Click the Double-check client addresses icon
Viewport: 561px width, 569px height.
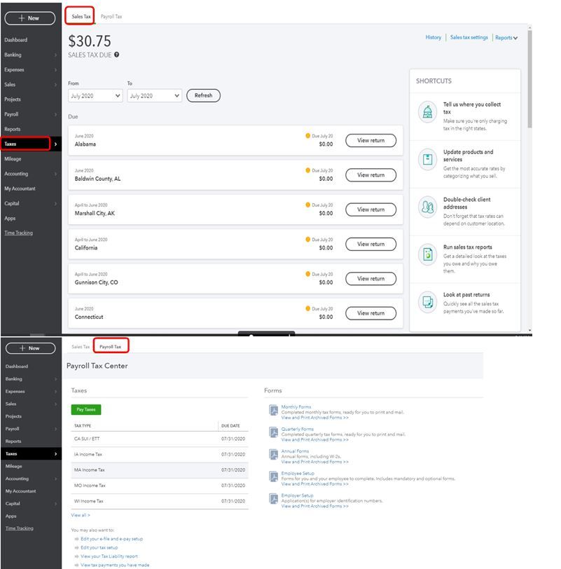point(427,207)
